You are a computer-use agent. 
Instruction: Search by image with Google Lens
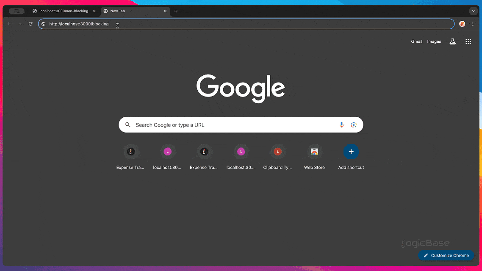(x=354, y=124)
